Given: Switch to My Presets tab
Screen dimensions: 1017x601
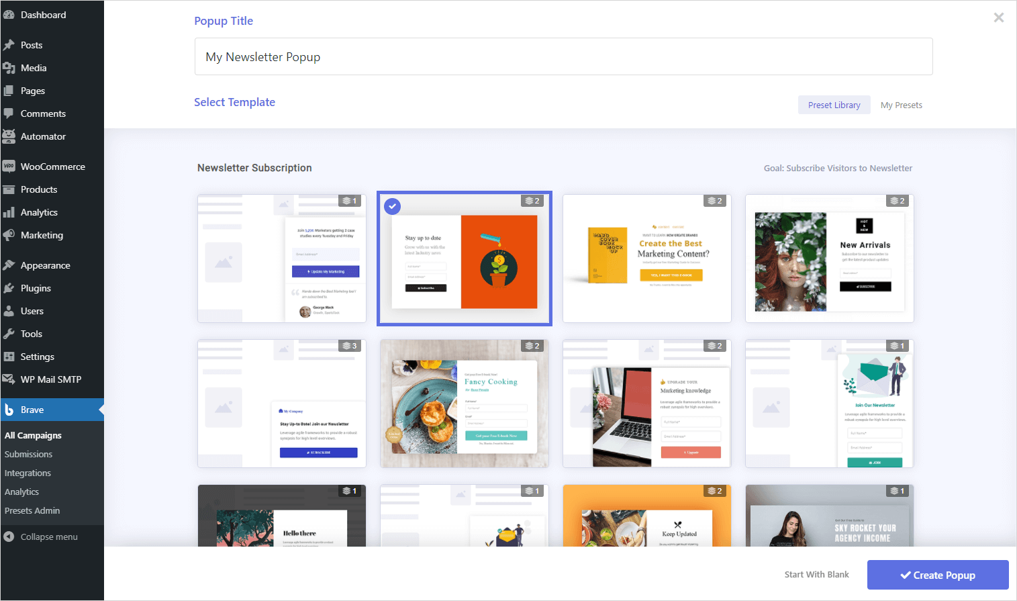Looking at the screenshot, I should tap(902, 105).
